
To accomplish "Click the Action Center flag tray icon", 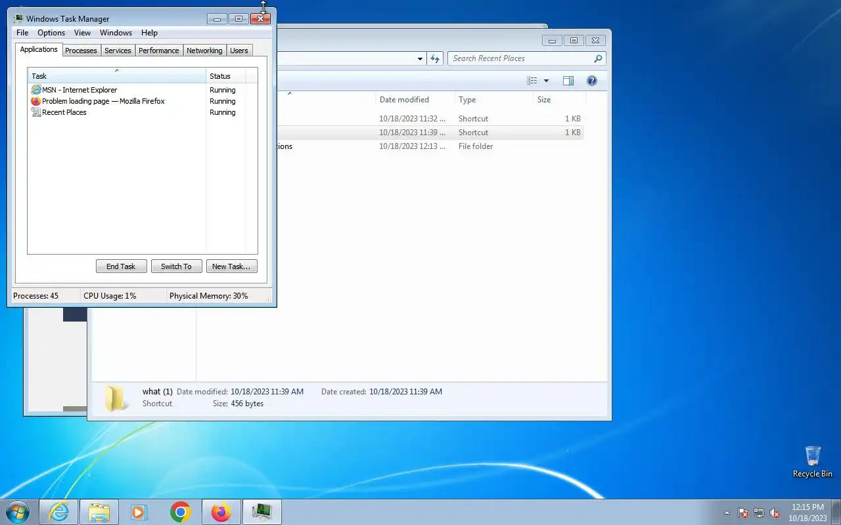I will 743,513.
